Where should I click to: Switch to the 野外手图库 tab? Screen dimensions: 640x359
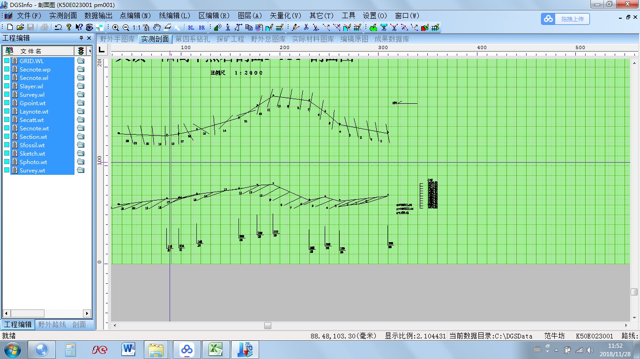point(117,39)
